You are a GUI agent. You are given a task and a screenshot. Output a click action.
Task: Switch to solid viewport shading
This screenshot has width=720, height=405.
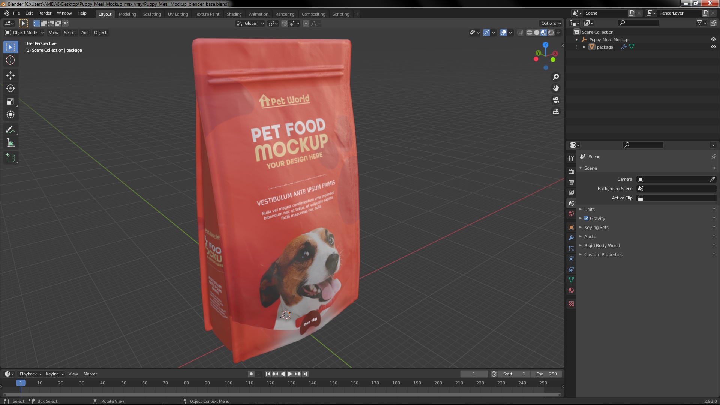(537, 33)
